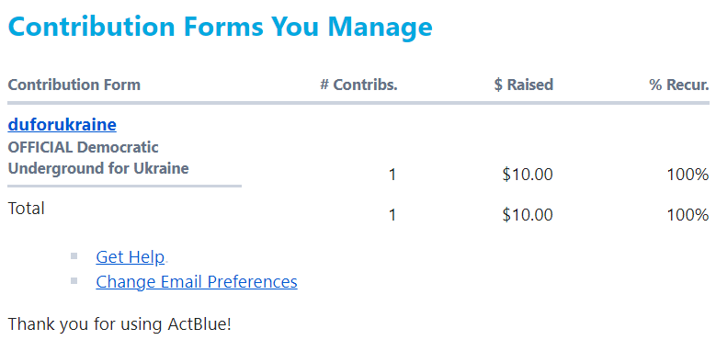
Task: Click the Total row contribs count
Action: click(x=392, y=215)
